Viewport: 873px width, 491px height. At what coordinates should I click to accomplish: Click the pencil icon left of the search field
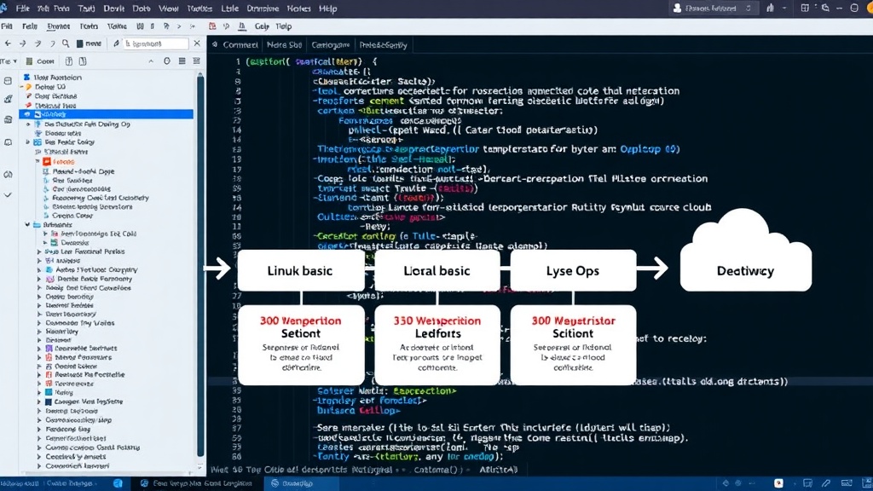[116, 43]
